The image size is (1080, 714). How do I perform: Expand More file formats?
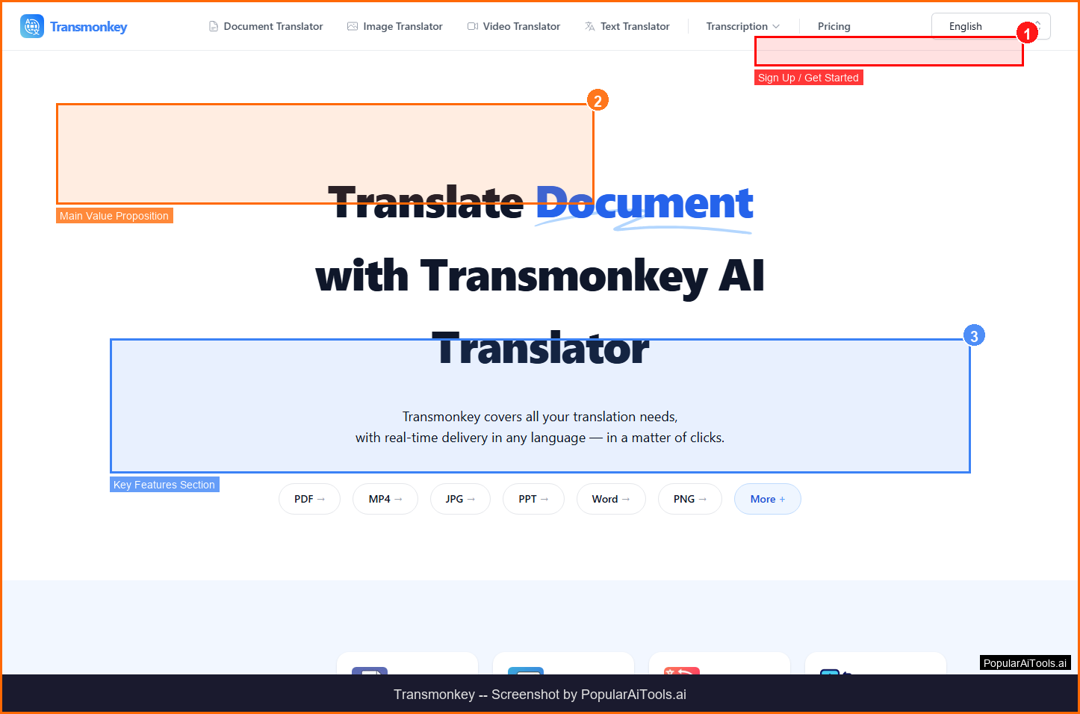click(767, 499)
